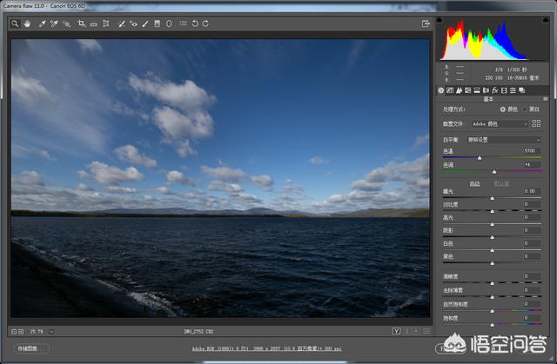
Task: Select the Hand tool
Action: (27, 23)
